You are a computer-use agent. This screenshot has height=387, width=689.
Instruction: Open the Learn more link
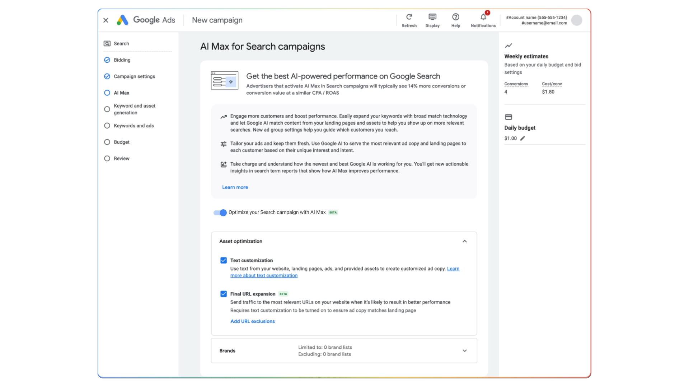point(235,187)
